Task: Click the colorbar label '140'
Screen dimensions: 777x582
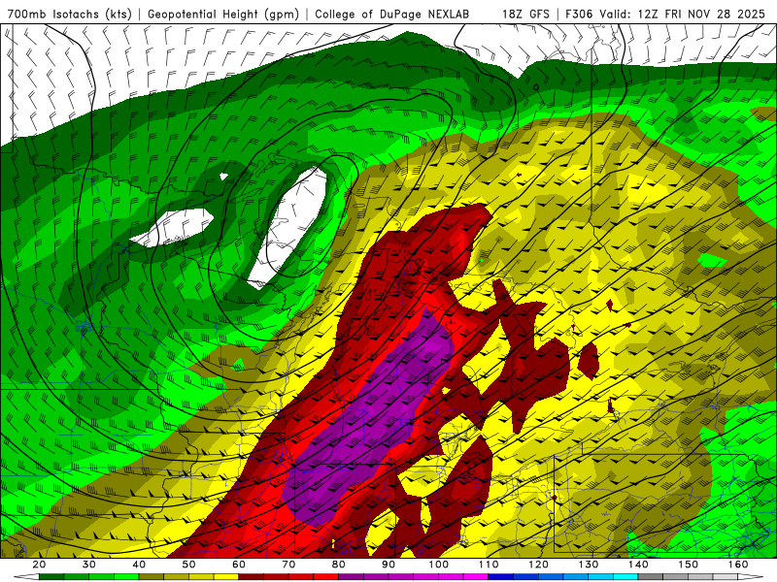Action: coord(638,565)
